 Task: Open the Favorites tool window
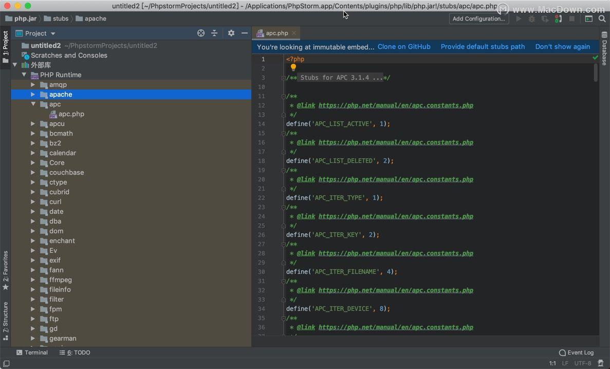pyautogui.click(x=6, y=270)
